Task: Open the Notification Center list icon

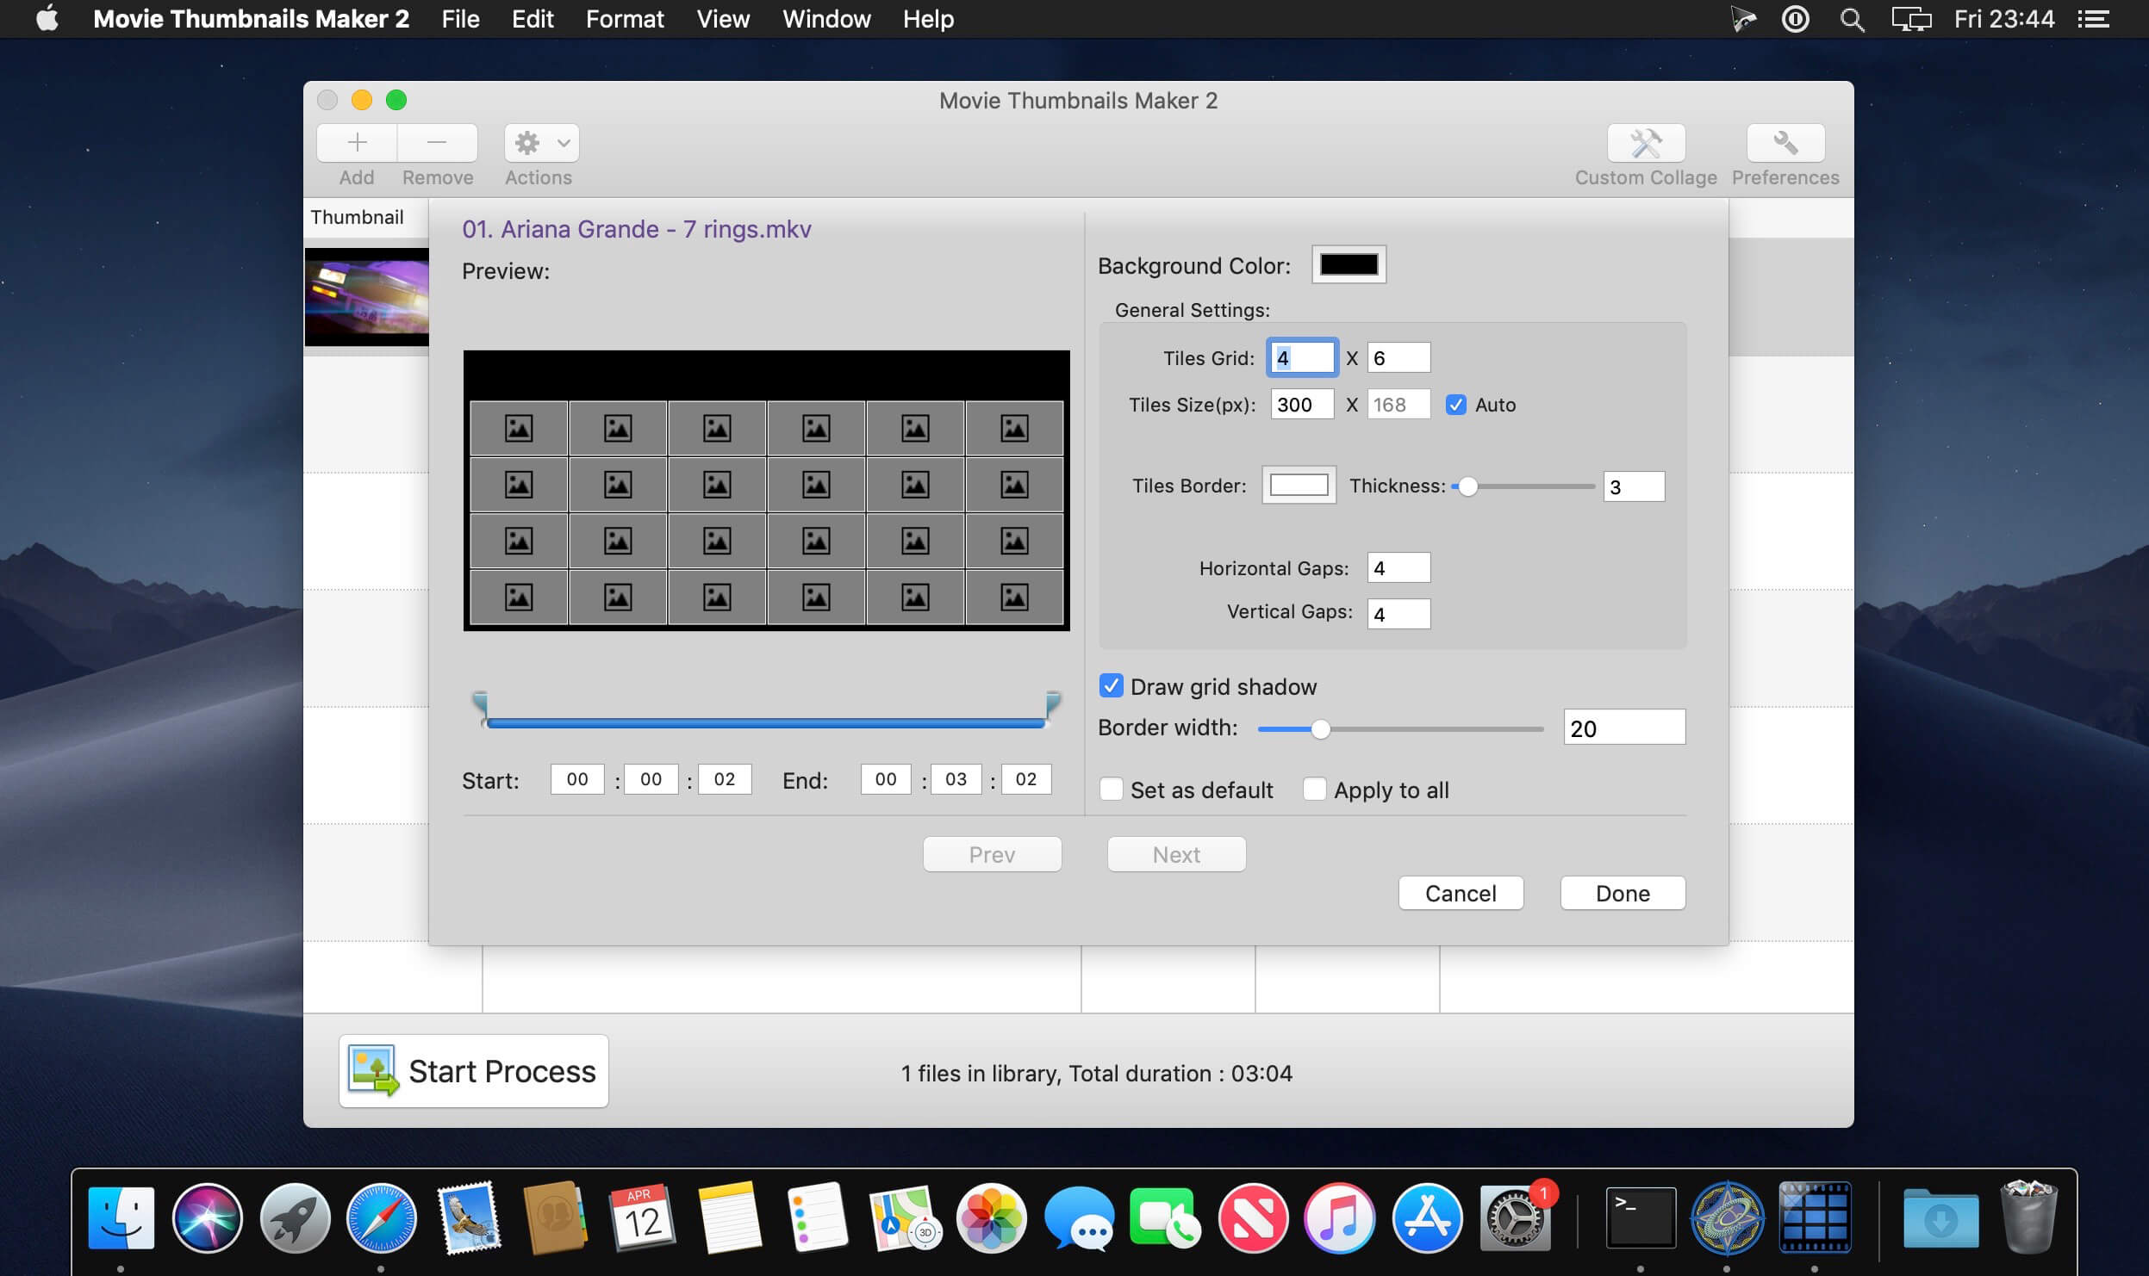Action: pyautogui.click(x=2094, y=19)
